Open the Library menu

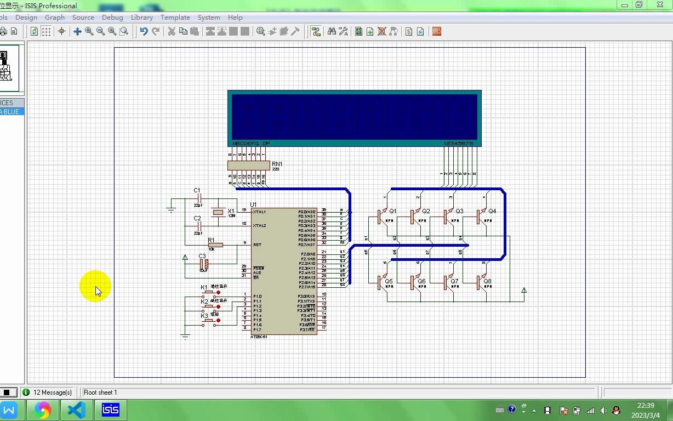pyautogui.click(x=141, y=18)
